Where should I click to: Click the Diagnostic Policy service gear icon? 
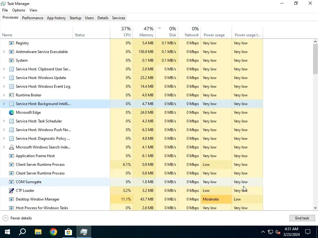11,139
